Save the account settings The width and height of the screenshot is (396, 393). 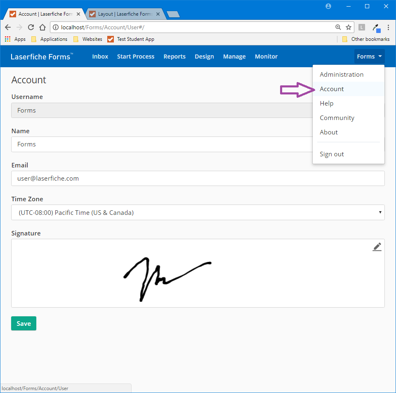tap(24, 323)
